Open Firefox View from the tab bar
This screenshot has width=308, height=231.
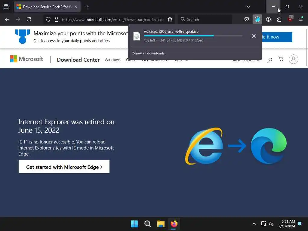click(6, 7)
